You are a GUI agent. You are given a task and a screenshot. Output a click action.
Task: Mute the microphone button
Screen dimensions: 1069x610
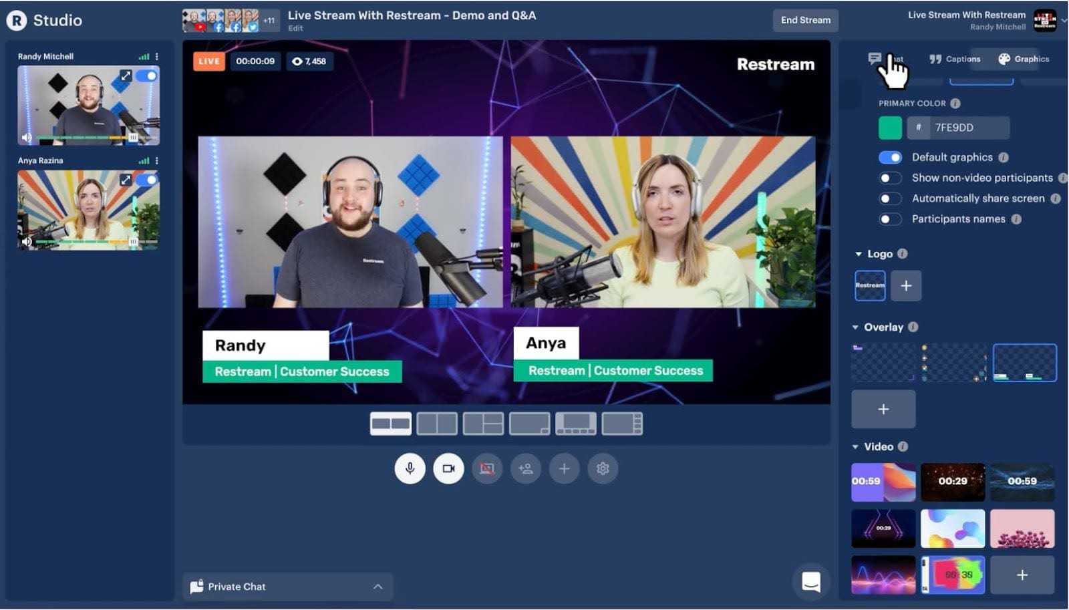410,469
